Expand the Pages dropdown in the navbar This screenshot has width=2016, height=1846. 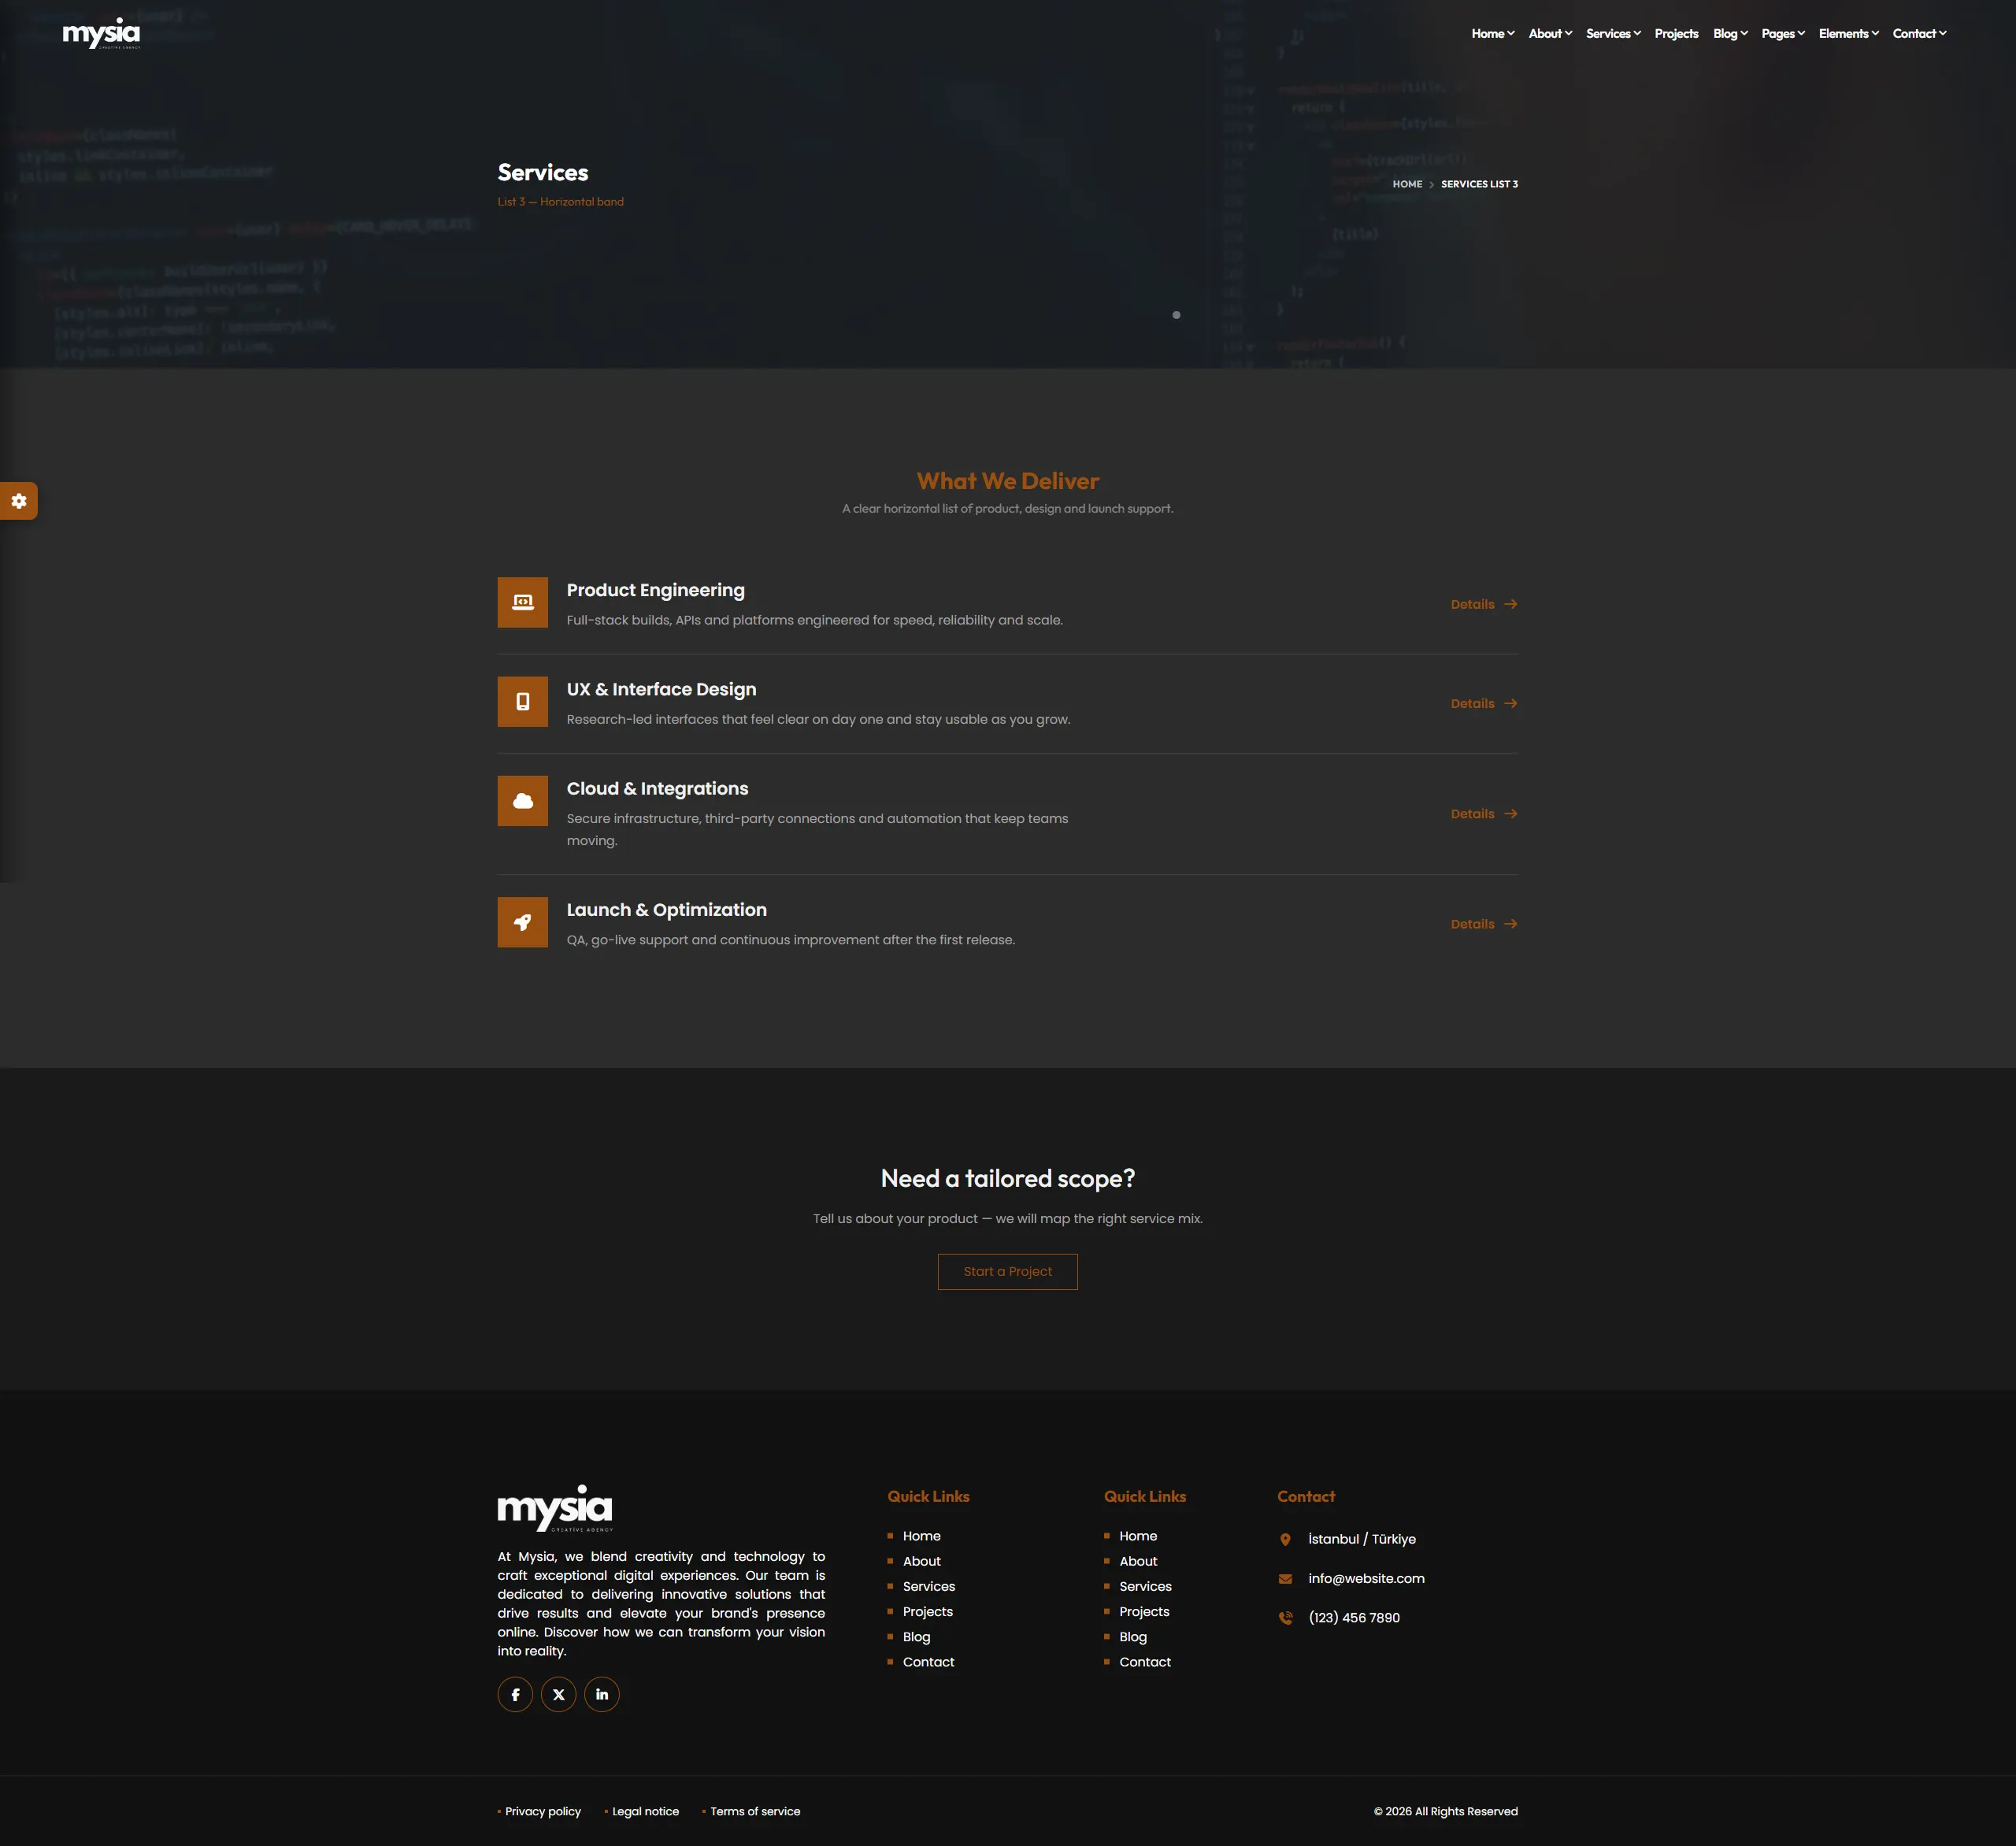tap(1783, 34)
